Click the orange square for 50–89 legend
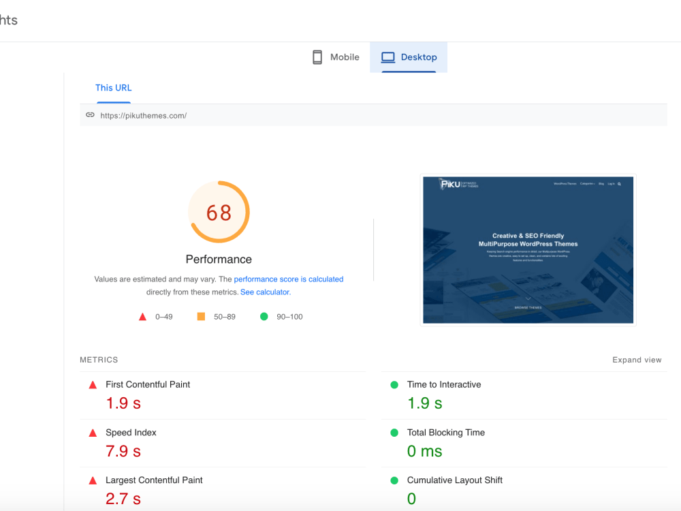681x511 pixels. coord(201,316)
